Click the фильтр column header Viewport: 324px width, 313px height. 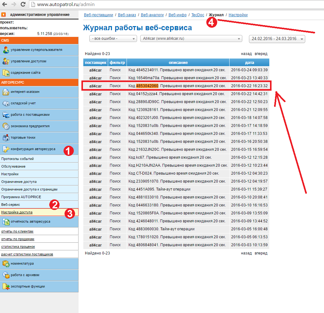(x=117, y=62)
